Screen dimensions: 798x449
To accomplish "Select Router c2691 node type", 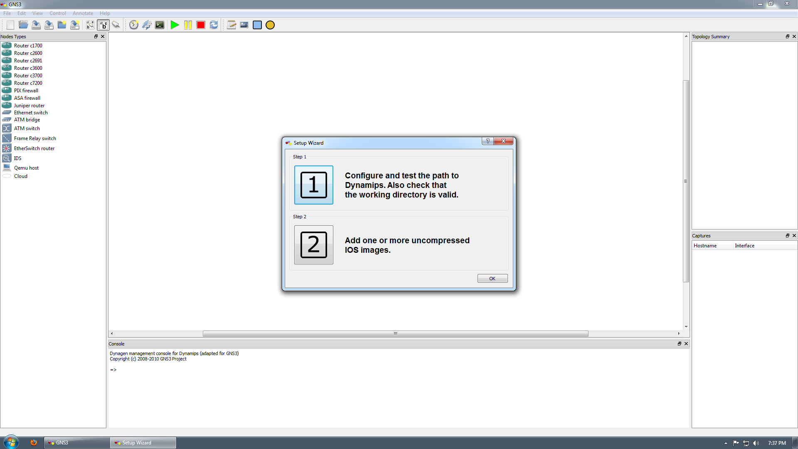I will pyautogui.click(x=53, y=61).
